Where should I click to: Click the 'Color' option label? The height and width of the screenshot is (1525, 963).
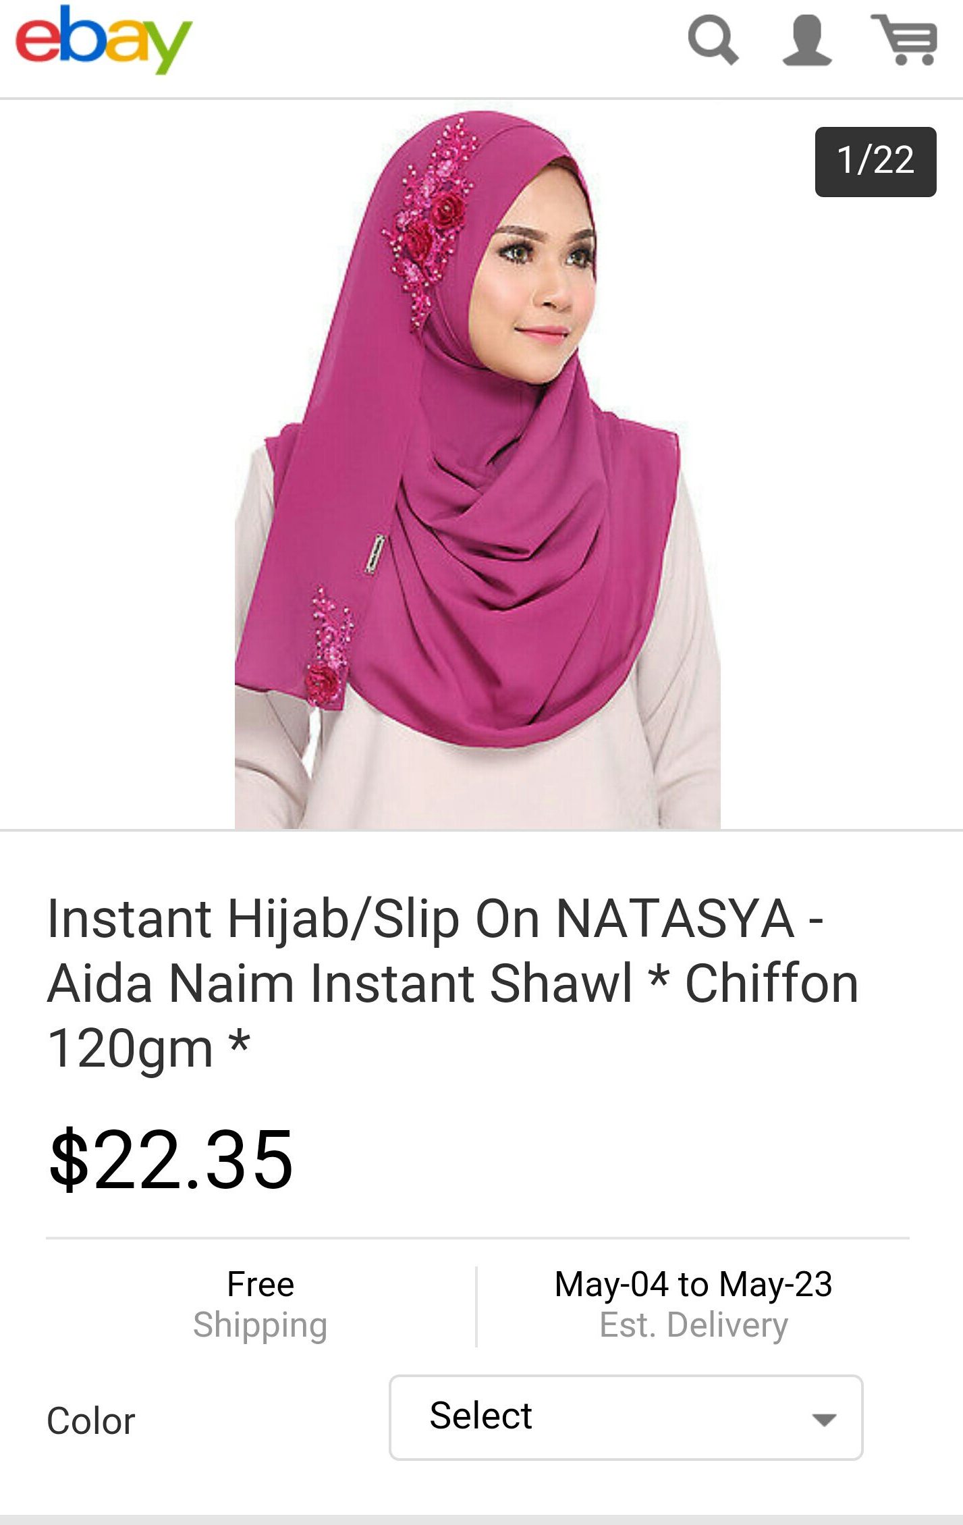tap(91, 1420)
